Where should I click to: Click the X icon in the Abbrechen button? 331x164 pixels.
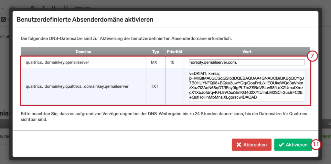(x=239, y=145)
